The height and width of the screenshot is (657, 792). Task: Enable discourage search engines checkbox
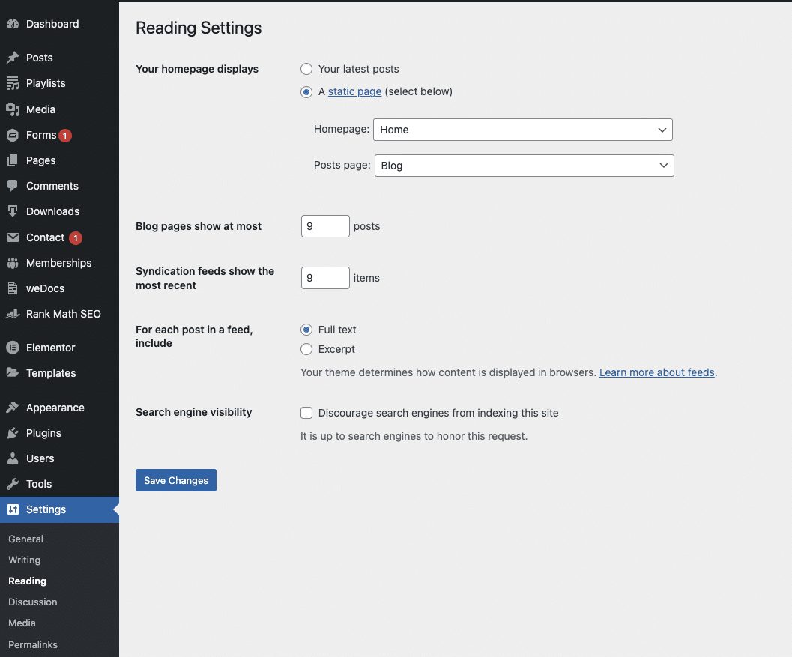pos(306,413)
